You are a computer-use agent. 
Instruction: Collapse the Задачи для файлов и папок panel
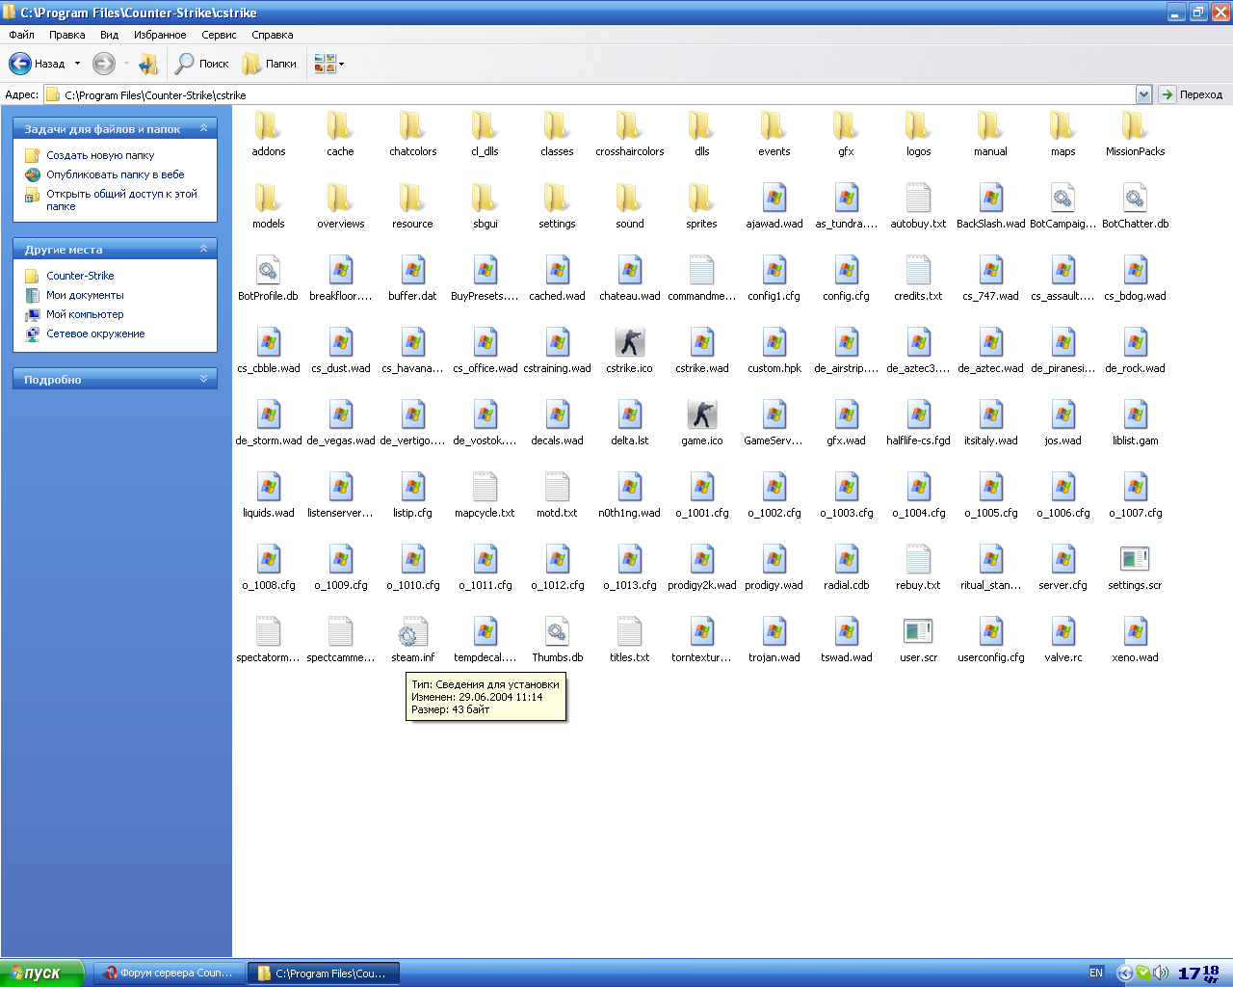point(203,128)
